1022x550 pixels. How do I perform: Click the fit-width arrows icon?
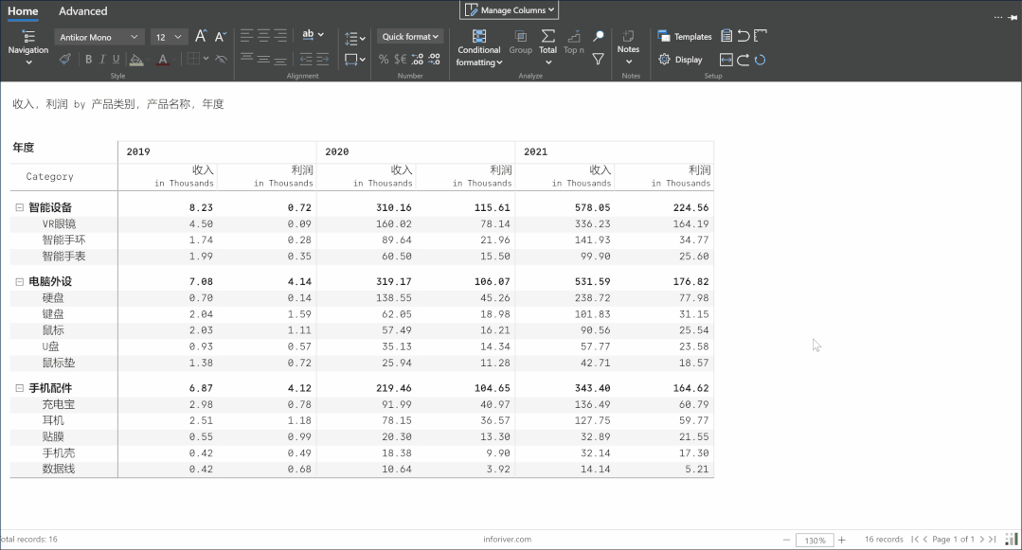726,60
